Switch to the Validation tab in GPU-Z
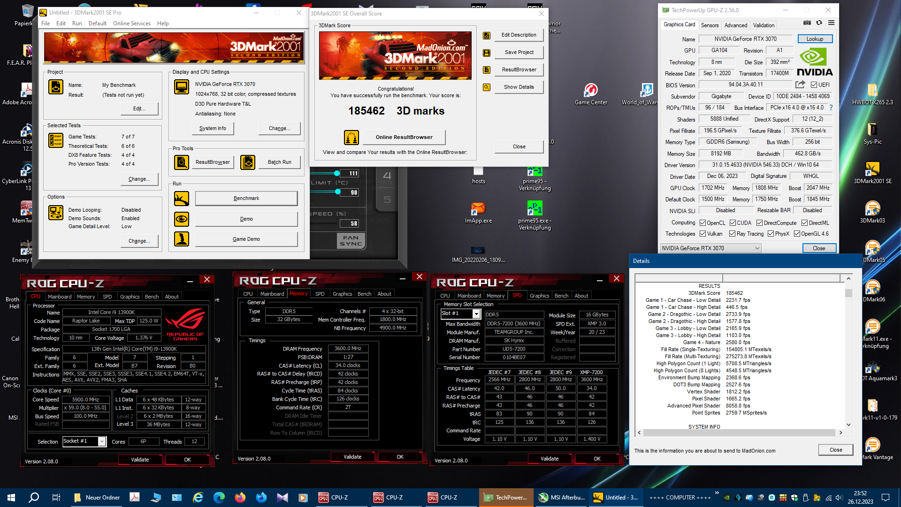The height and width of the screenshot is (507, 901). click(764, 25)
